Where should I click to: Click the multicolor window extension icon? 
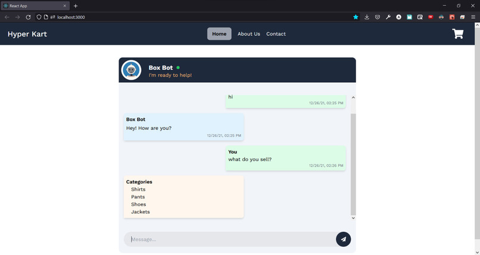pos(462,17)
